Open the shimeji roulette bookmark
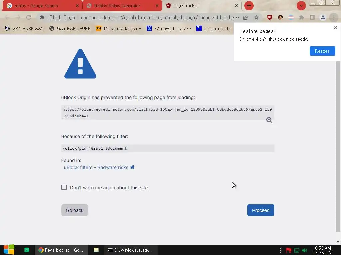The height and width of the screenshot is (255, 341). (x=214, y=29)
